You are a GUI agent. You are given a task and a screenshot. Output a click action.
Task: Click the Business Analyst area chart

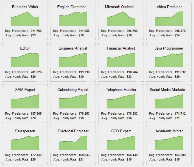point(73,60)
